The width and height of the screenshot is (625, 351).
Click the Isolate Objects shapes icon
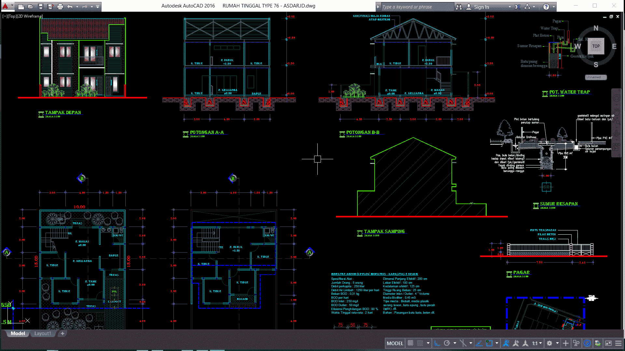576,343
